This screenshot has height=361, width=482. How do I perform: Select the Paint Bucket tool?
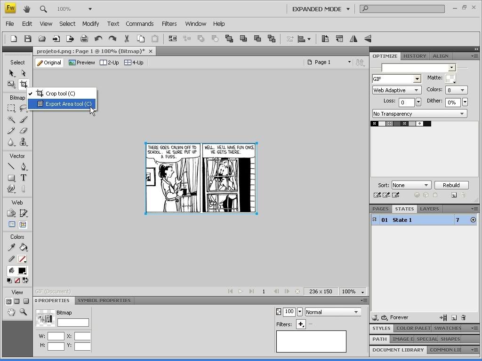click(24, 247)
